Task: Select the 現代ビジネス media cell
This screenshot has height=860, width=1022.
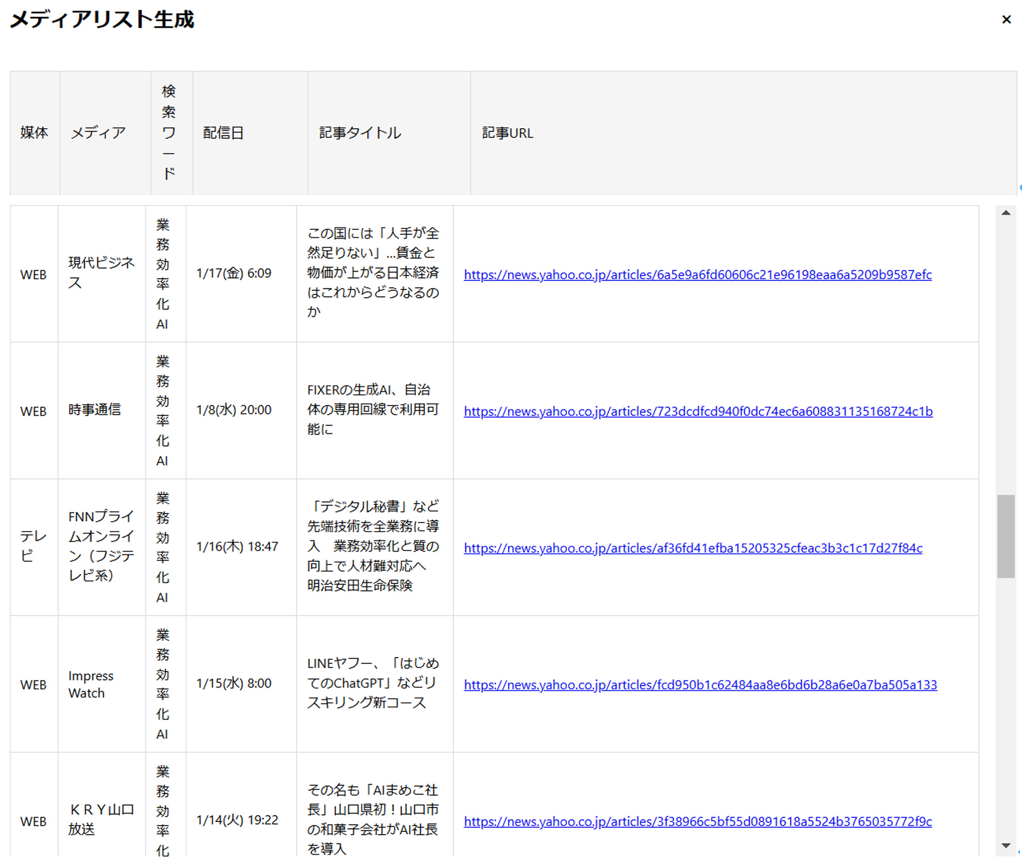Action: coord(101,273)
